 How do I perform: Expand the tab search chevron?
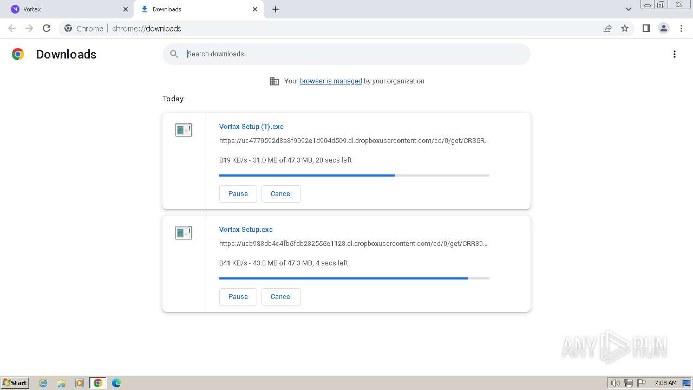[628, 9]
